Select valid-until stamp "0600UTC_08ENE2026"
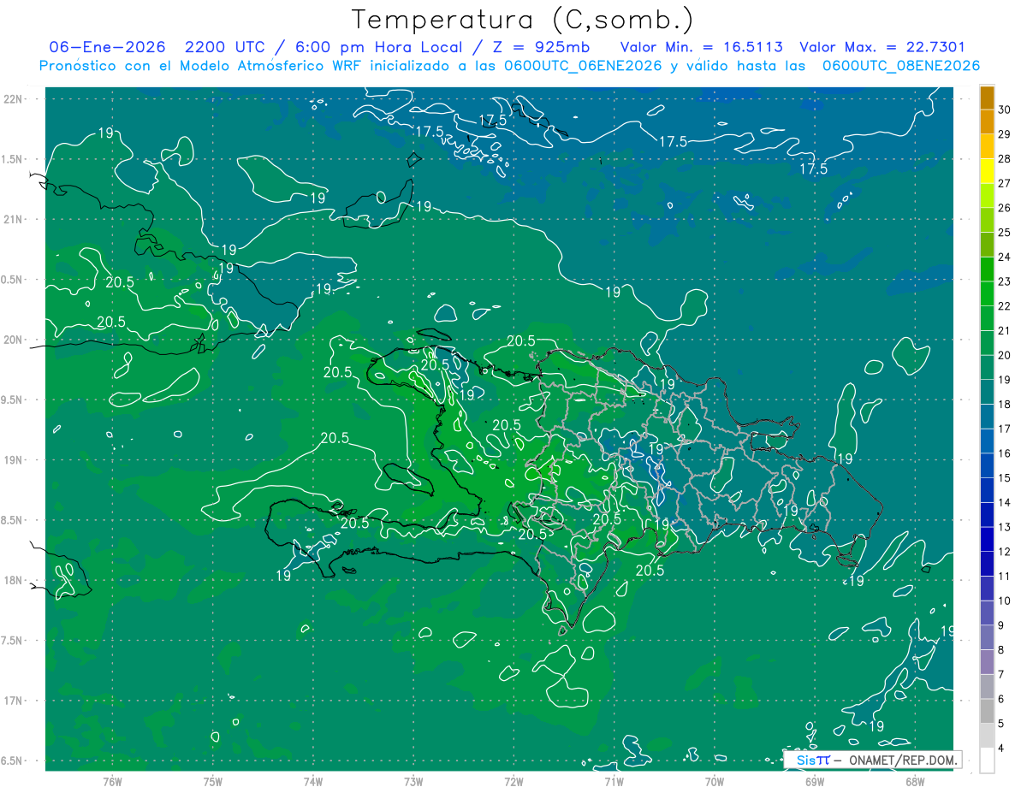The width and height of the screenshot is (1027, 793). [900, 66]
